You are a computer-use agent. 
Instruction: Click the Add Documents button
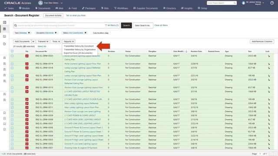point(22,42)
